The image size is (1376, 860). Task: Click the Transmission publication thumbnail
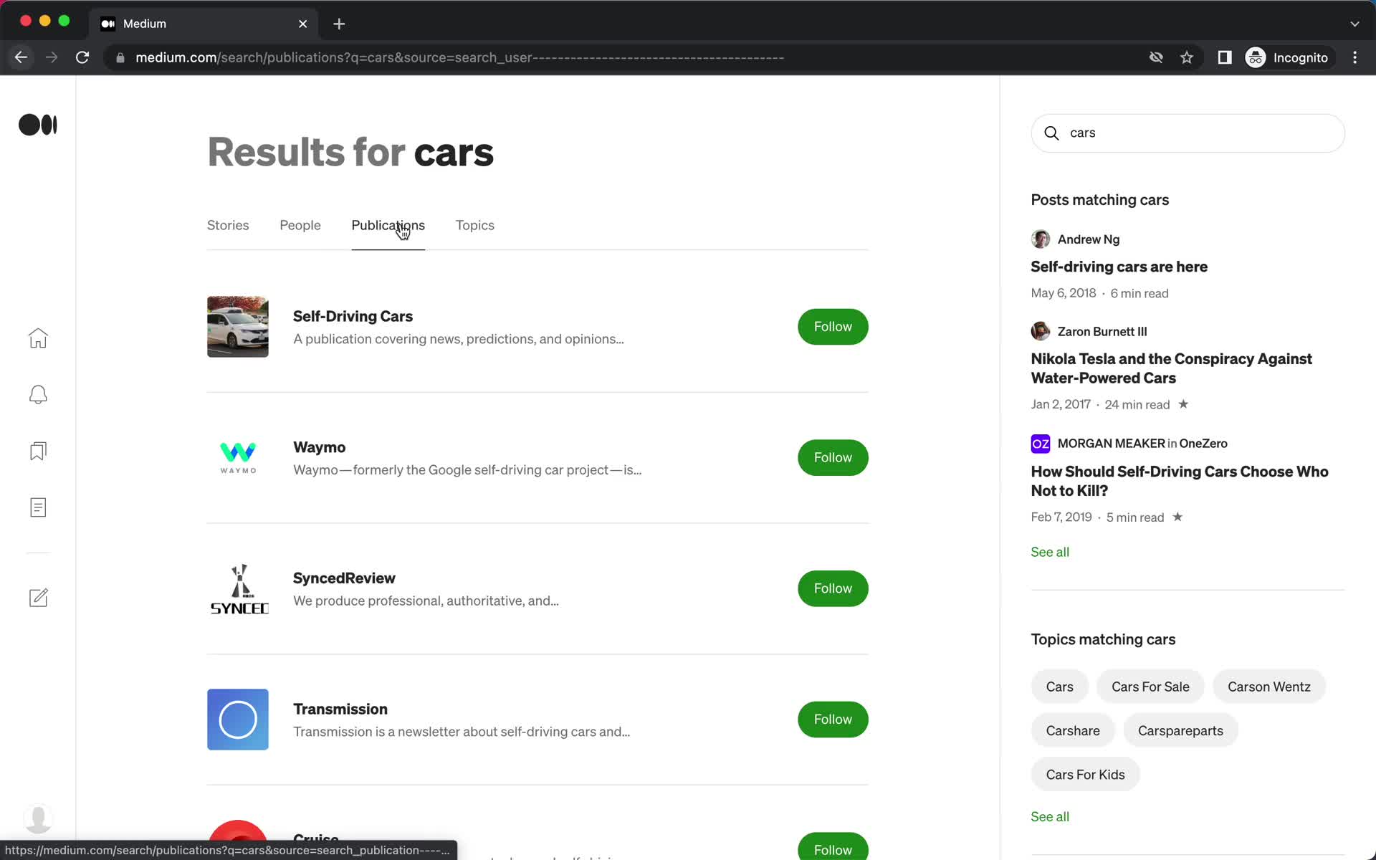[238, 720]
